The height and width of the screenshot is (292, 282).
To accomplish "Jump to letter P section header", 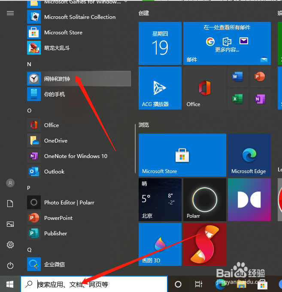I will pyautogui.click(x=29, y=188).
